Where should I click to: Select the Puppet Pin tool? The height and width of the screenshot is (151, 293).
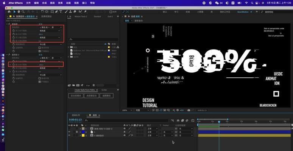pyautogui.click(x=86, y=12)
